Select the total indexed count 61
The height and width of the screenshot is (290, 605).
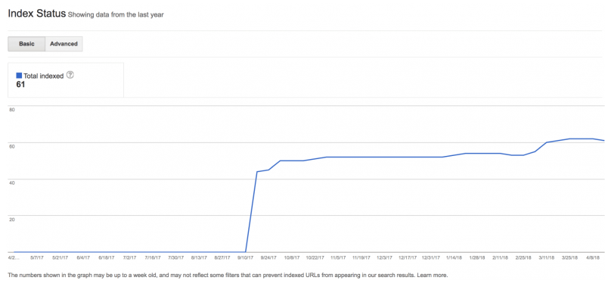click(20, 85)
